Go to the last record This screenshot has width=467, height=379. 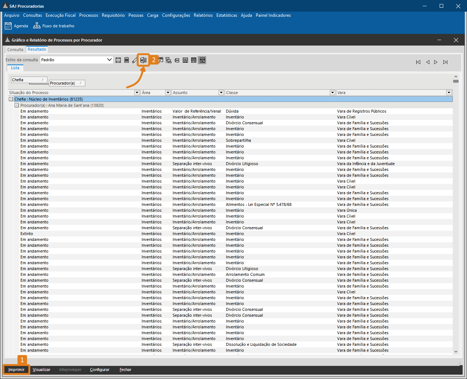pos(445,62)
